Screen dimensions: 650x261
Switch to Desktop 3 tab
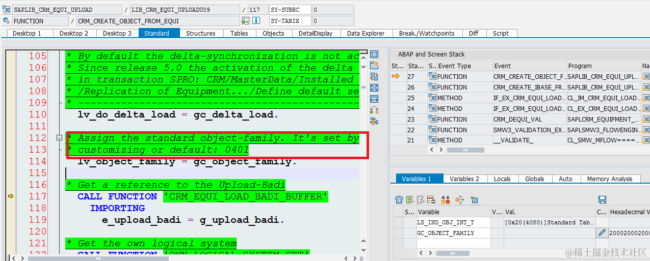pyautogui.click(x=117, y=33)
